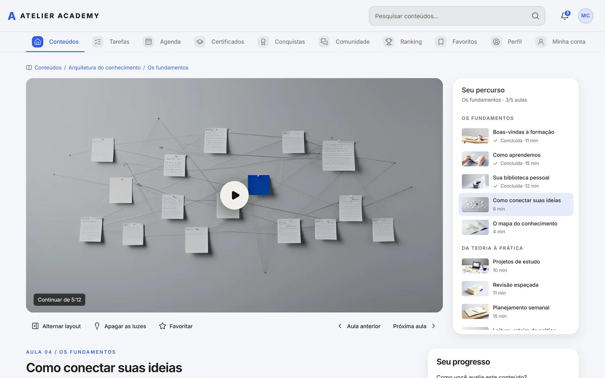Select lesson Planejamento semanal

(x=516, y=311)
